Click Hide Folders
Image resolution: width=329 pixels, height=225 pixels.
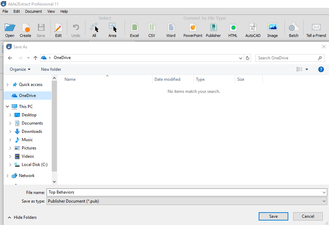[22, 217]
